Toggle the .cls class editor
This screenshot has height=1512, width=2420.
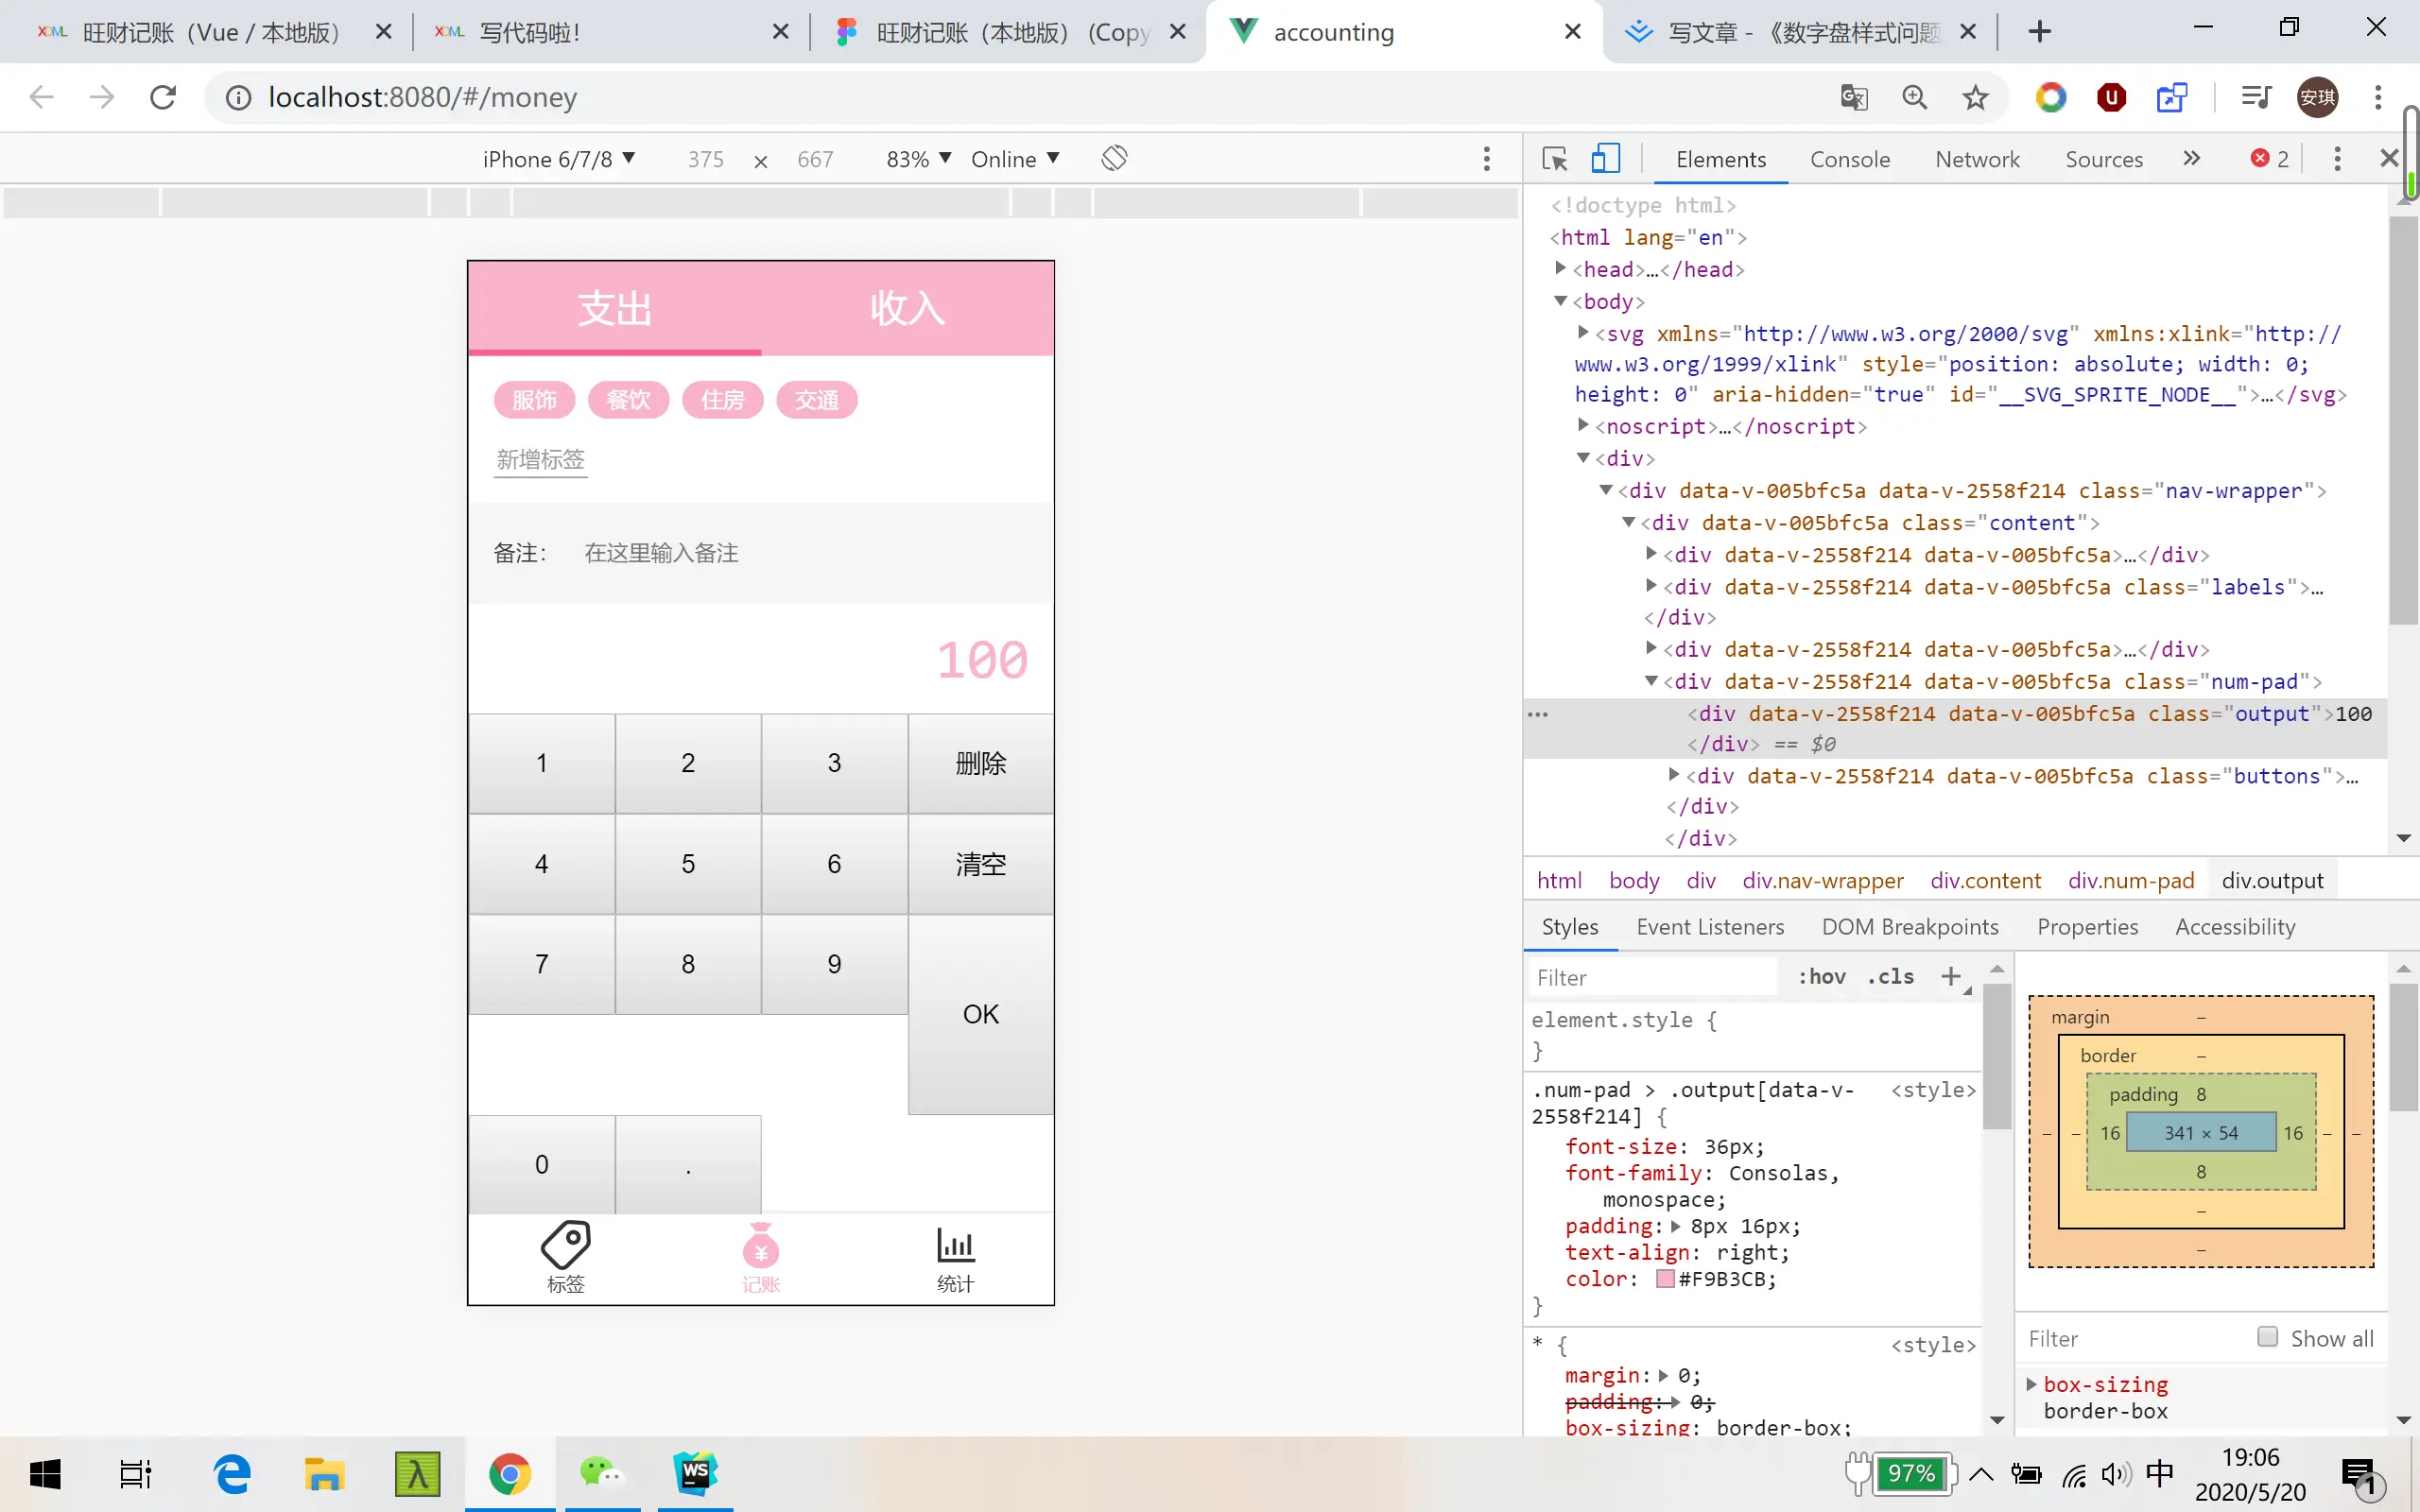(1890, 977)
